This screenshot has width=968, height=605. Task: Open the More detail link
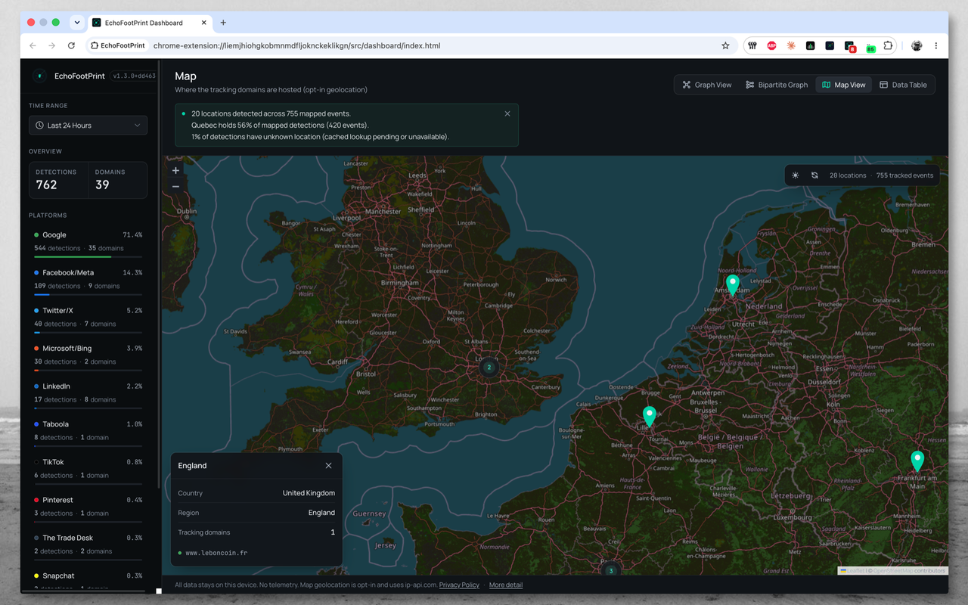click(506, 585)
